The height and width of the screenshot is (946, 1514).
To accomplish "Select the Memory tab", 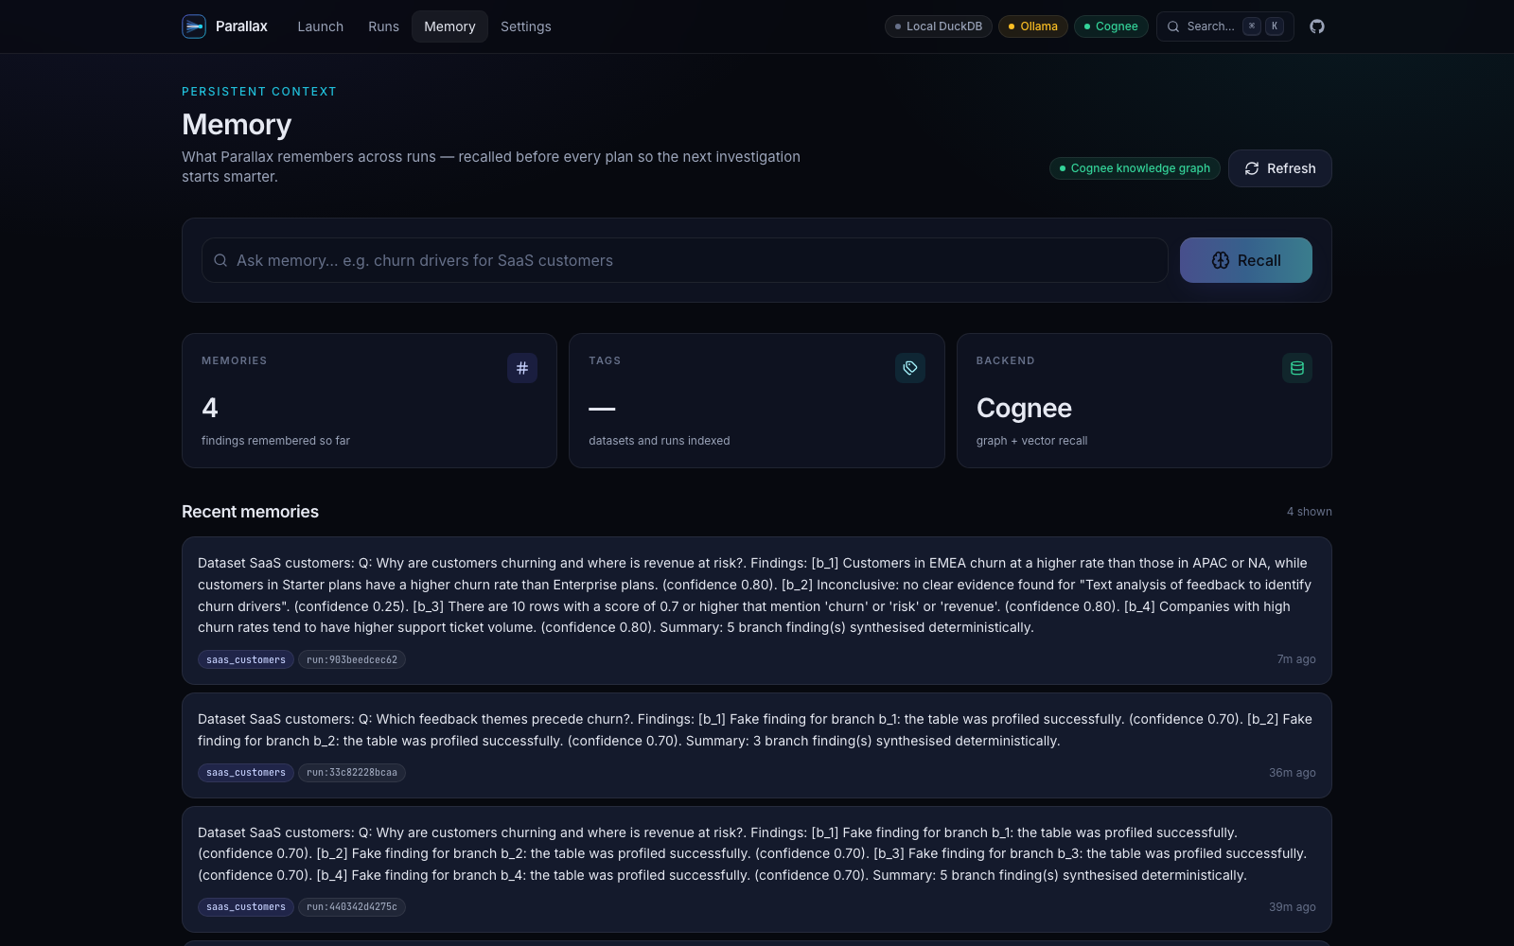I will coord(449,26).
